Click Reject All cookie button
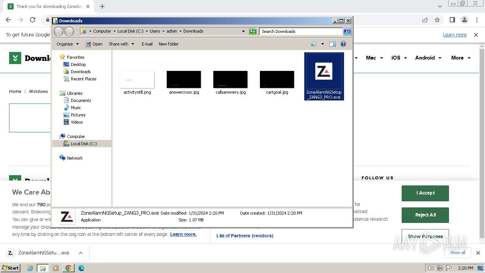485x273 pixels. coord(425,215)
